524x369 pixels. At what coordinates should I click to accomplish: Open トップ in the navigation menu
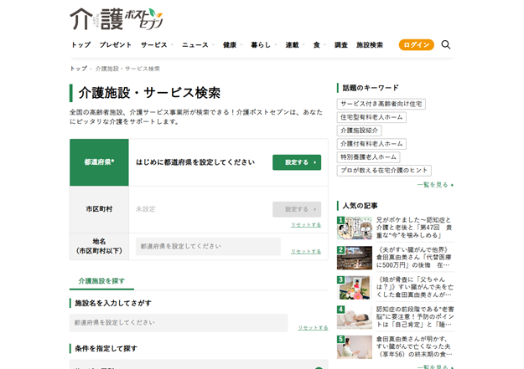[80, 44]
